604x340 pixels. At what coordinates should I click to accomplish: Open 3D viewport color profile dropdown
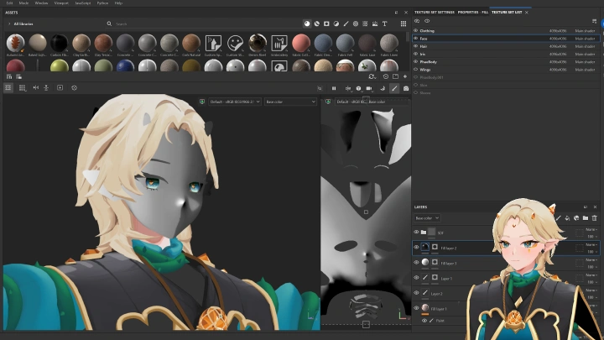click(235, 102)
